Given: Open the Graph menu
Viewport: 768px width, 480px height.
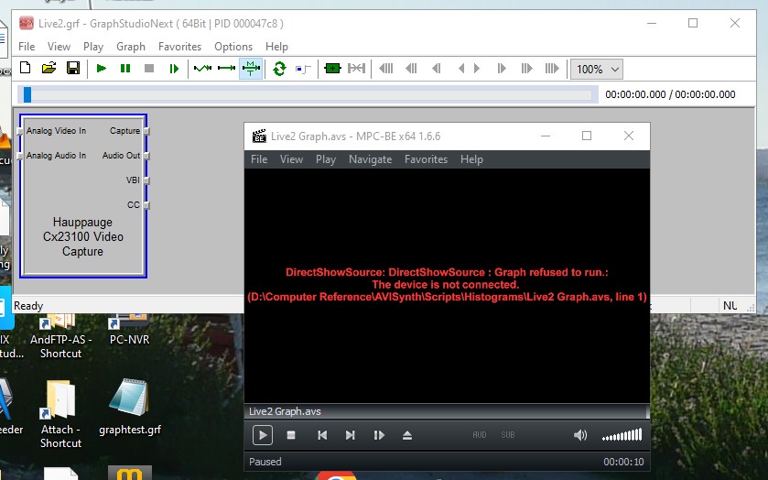Looking at the screenshot, I should [131, 47].
